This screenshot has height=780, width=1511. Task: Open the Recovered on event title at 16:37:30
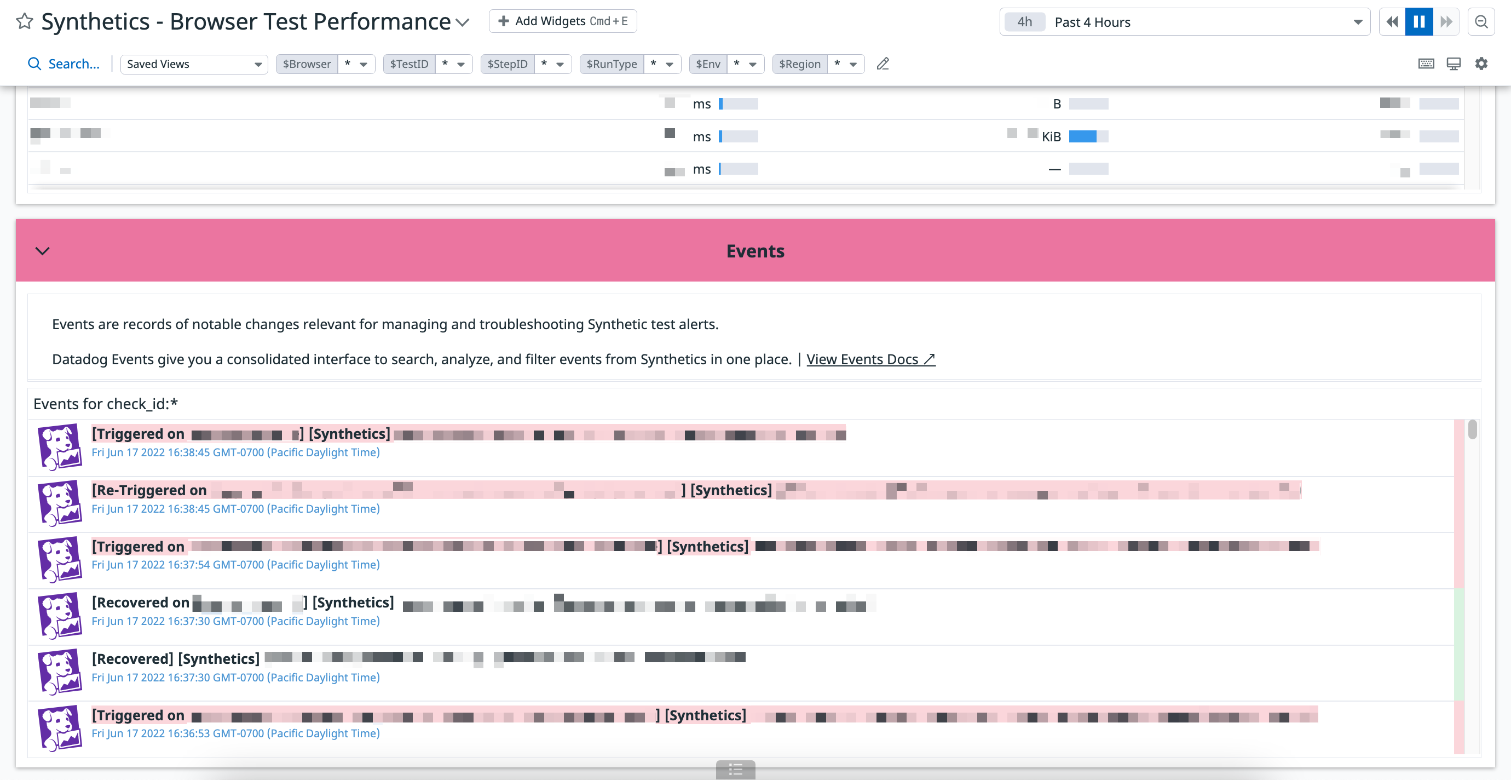click(484, 603)
